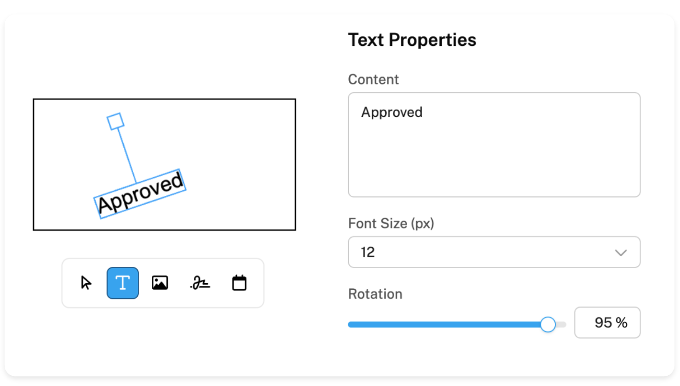
Task: Select the Date calendar tool
Action: (x=239, y=283)
